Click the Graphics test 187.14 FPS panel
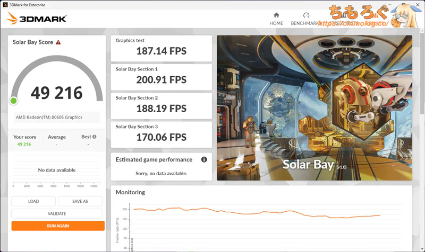 [161, 48]
